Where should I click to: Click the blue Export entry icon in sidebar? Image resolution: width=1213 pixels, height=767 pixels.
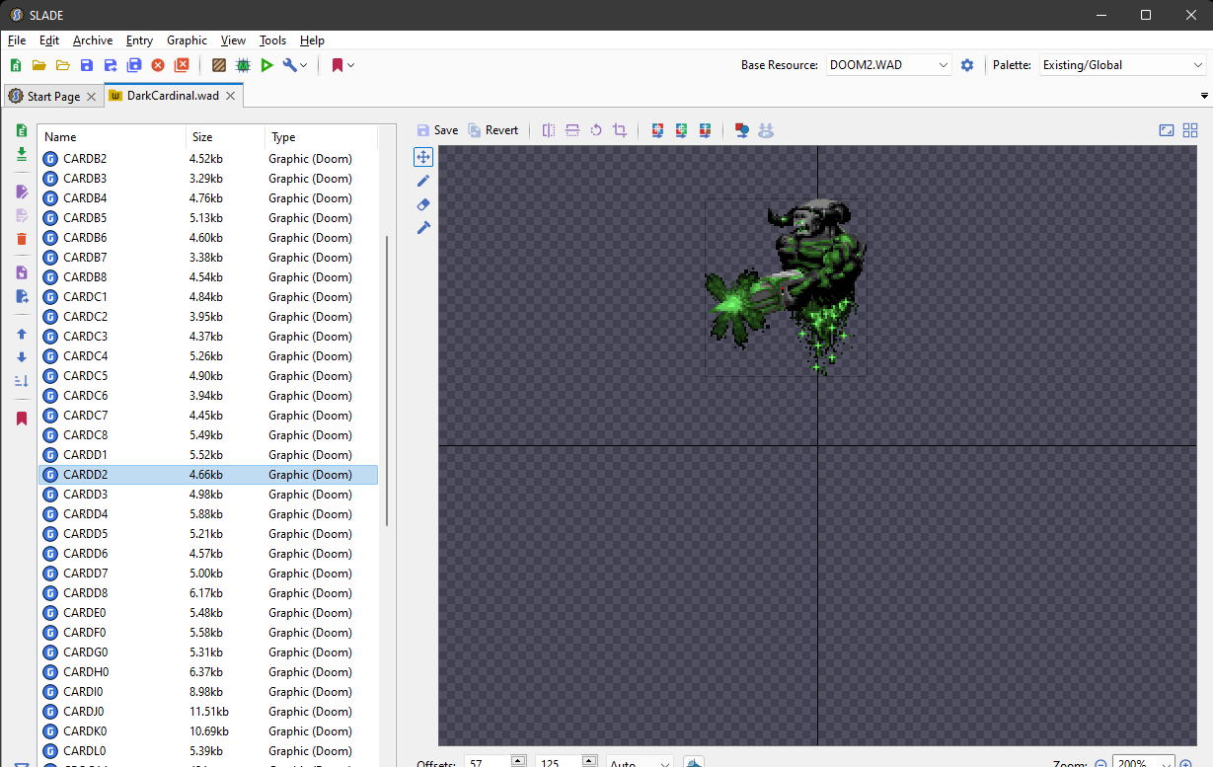(22, 296)
